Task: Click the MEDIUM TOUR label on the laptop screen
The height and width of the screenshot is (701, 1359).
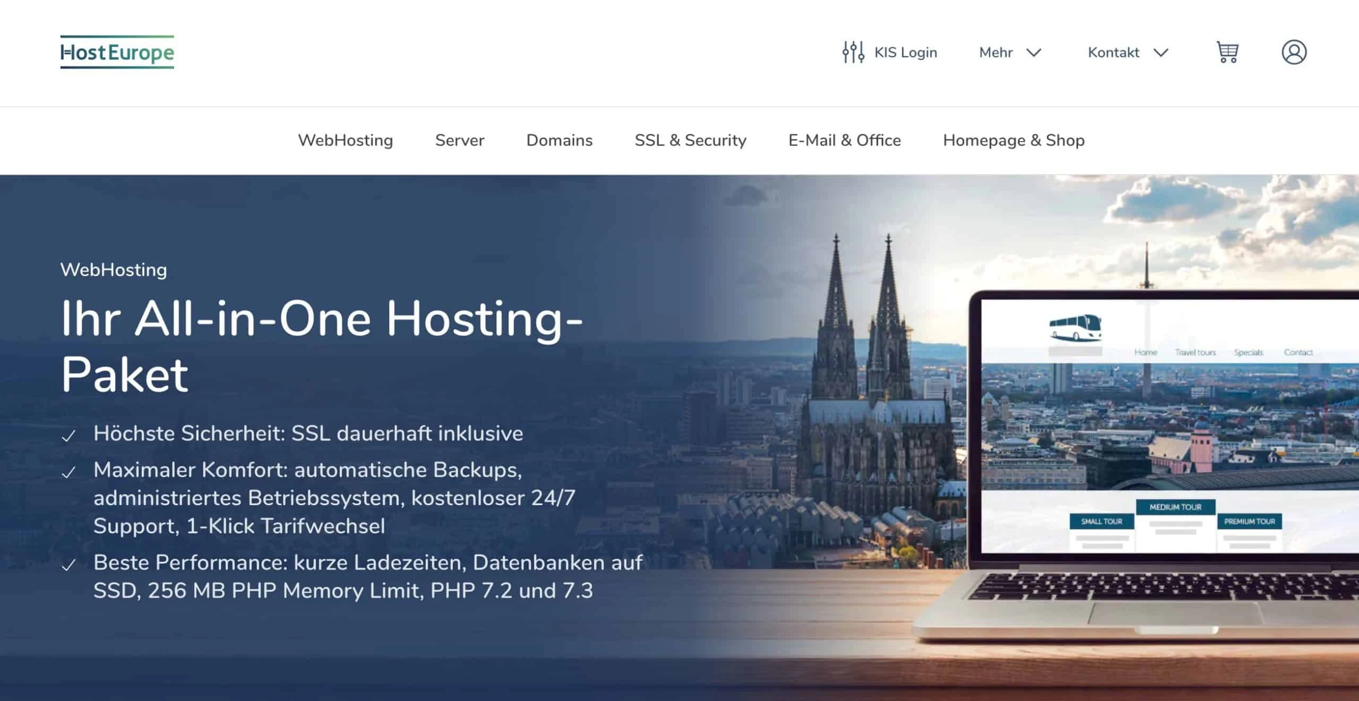Action: coord(1175,507)
